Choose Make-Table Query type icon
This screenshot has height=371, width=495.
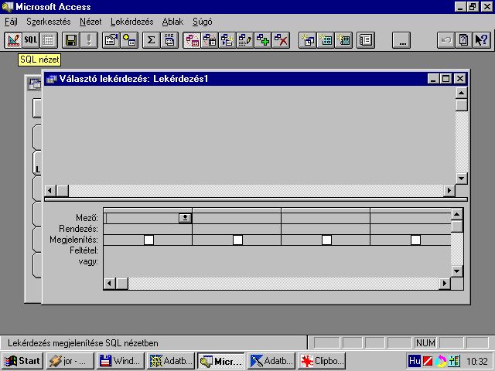click(227, 40)
